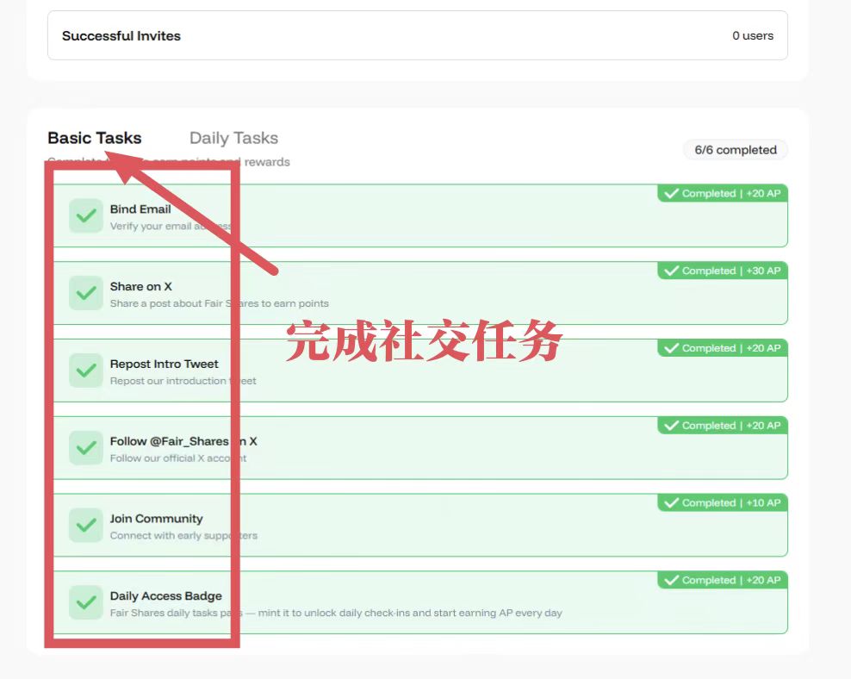Click the Repost Intro Tweet checkmark icon
The image size is (851, 679).
click(85, 371)
